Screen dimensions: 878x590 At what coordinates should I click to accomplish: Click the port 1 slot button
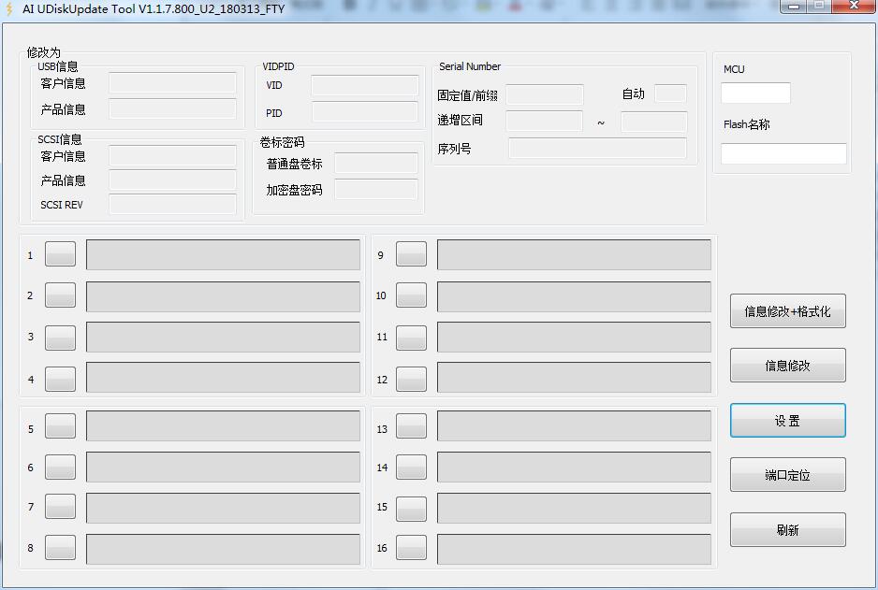(x=60, y=254)
